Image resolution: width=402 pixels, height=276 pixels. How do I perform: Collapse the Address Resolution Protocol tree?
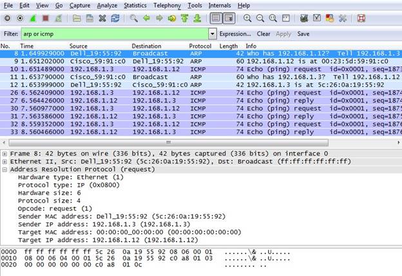[5, 170]
